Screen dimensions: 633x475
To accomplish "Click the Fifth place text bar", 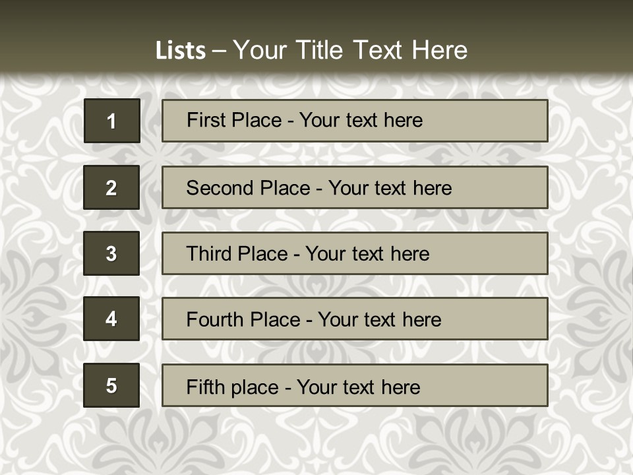I will pyautogui.click(x=355, y=385).
